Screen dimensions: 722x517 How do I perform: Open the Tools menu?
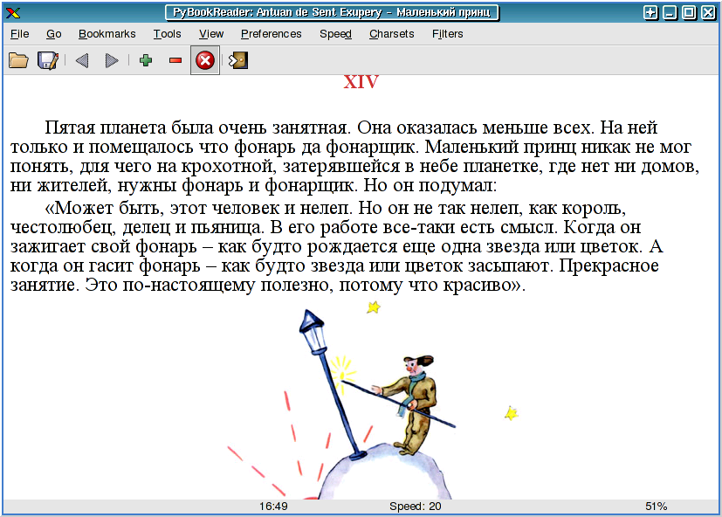tap(167, 34)
